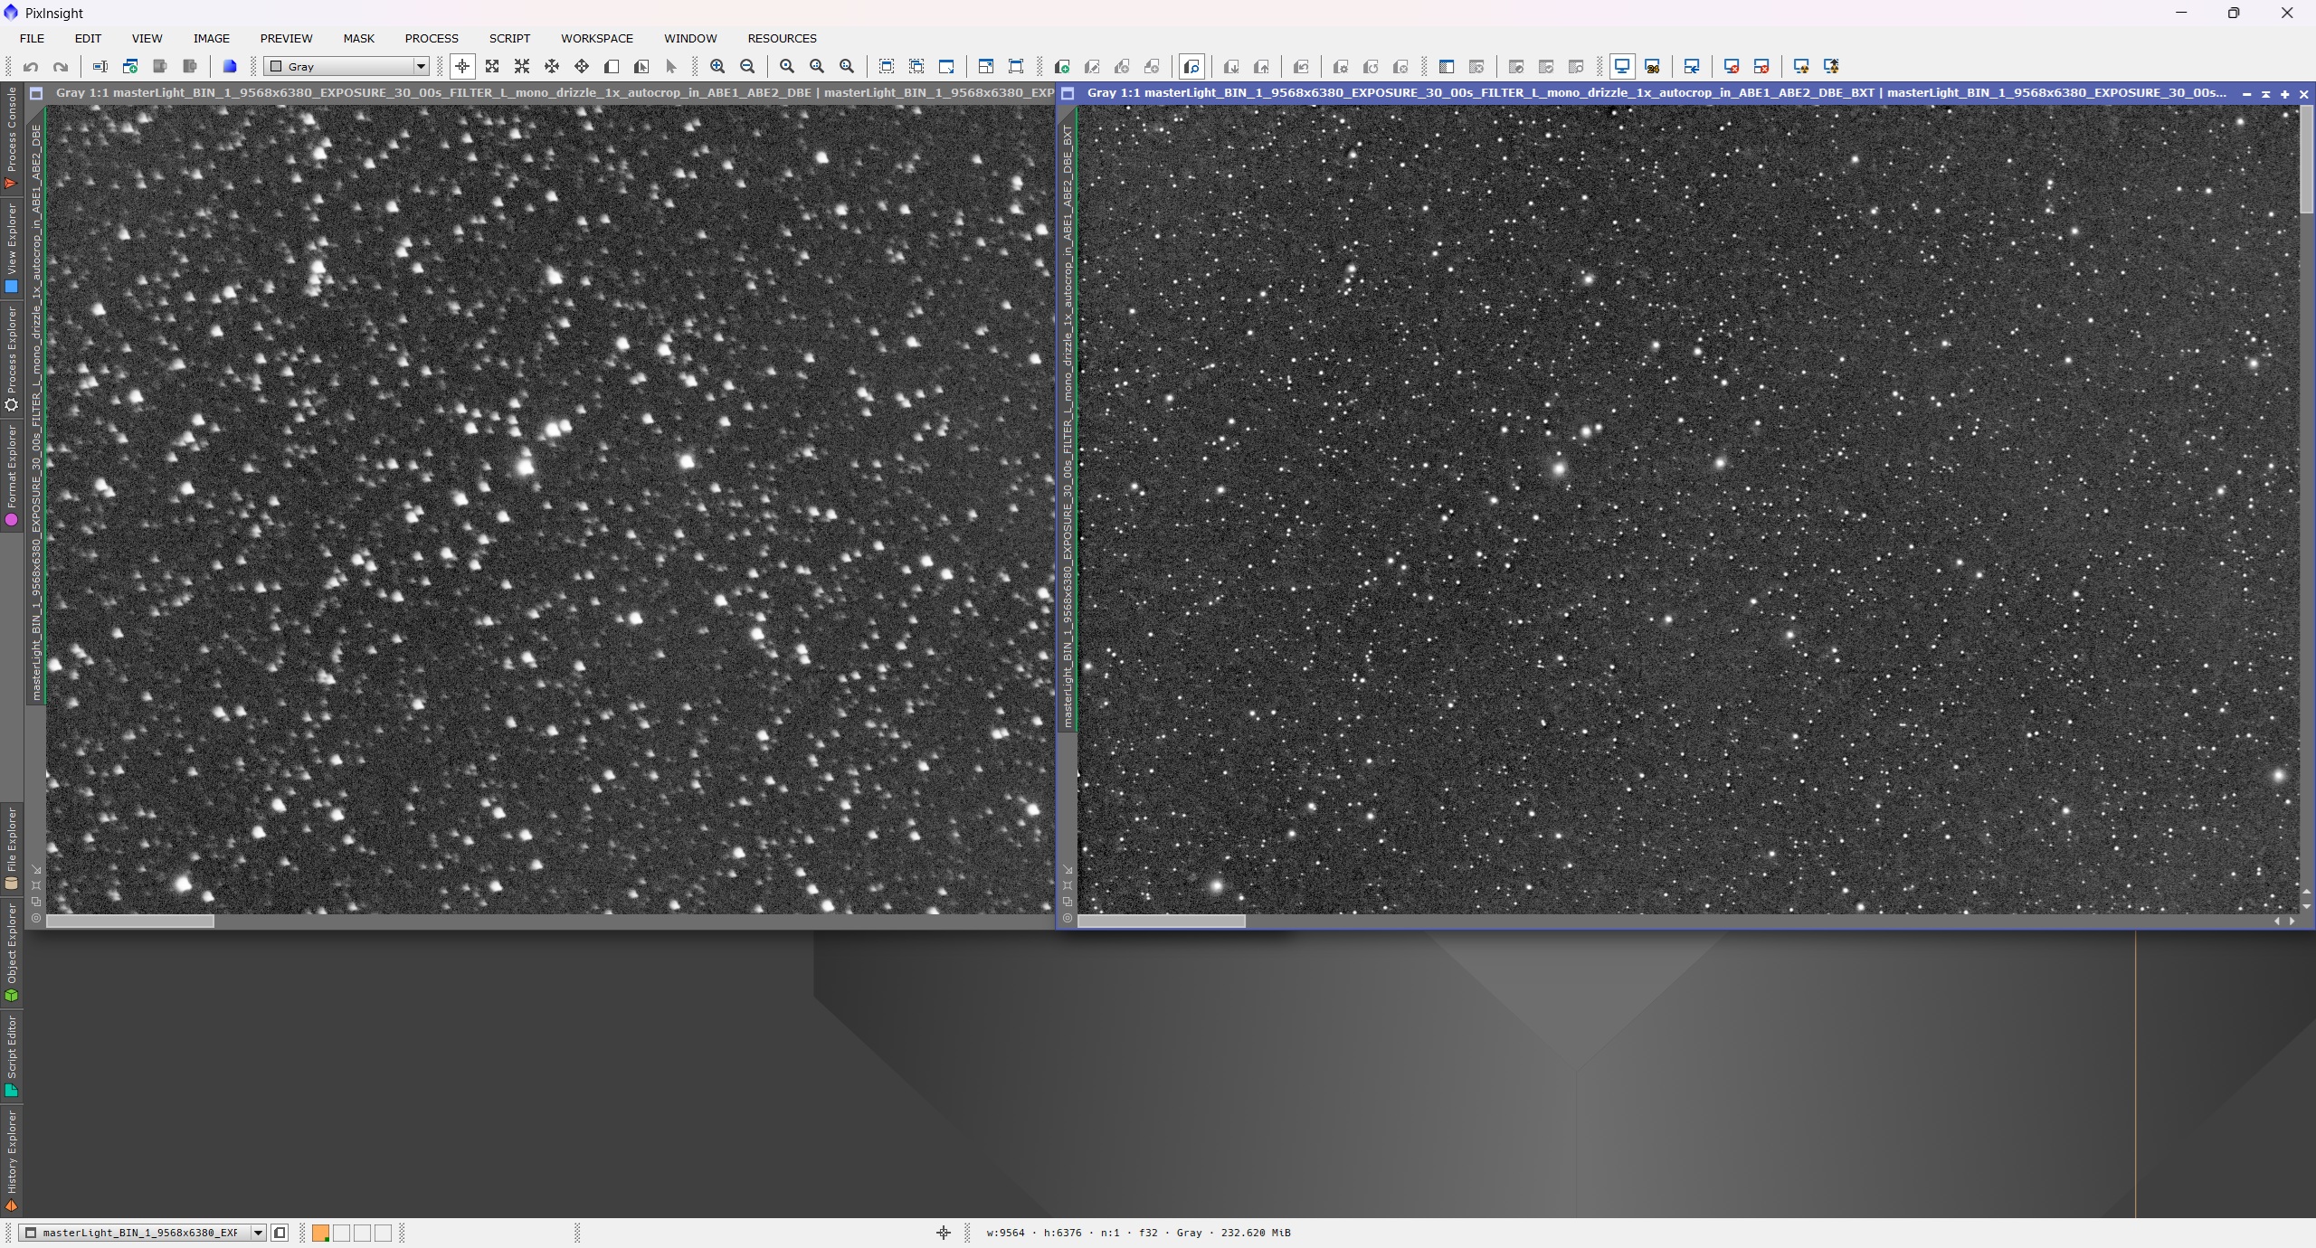Click the blue New Image icon
Viewport: 2316px width, 1248px height.
[x=230, y=66]
